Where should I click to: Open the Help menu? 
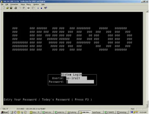[x=43, y=5]
